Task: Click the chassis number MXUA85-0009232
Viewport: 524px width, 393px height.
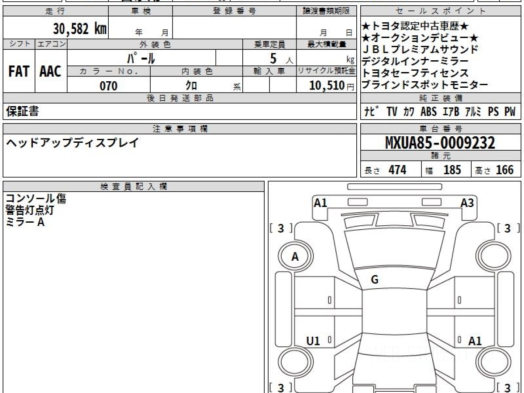Action: pyautogui.click(x=440, y=143)
